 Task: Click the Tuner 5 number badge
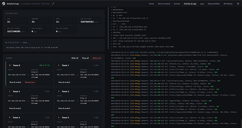59,117
